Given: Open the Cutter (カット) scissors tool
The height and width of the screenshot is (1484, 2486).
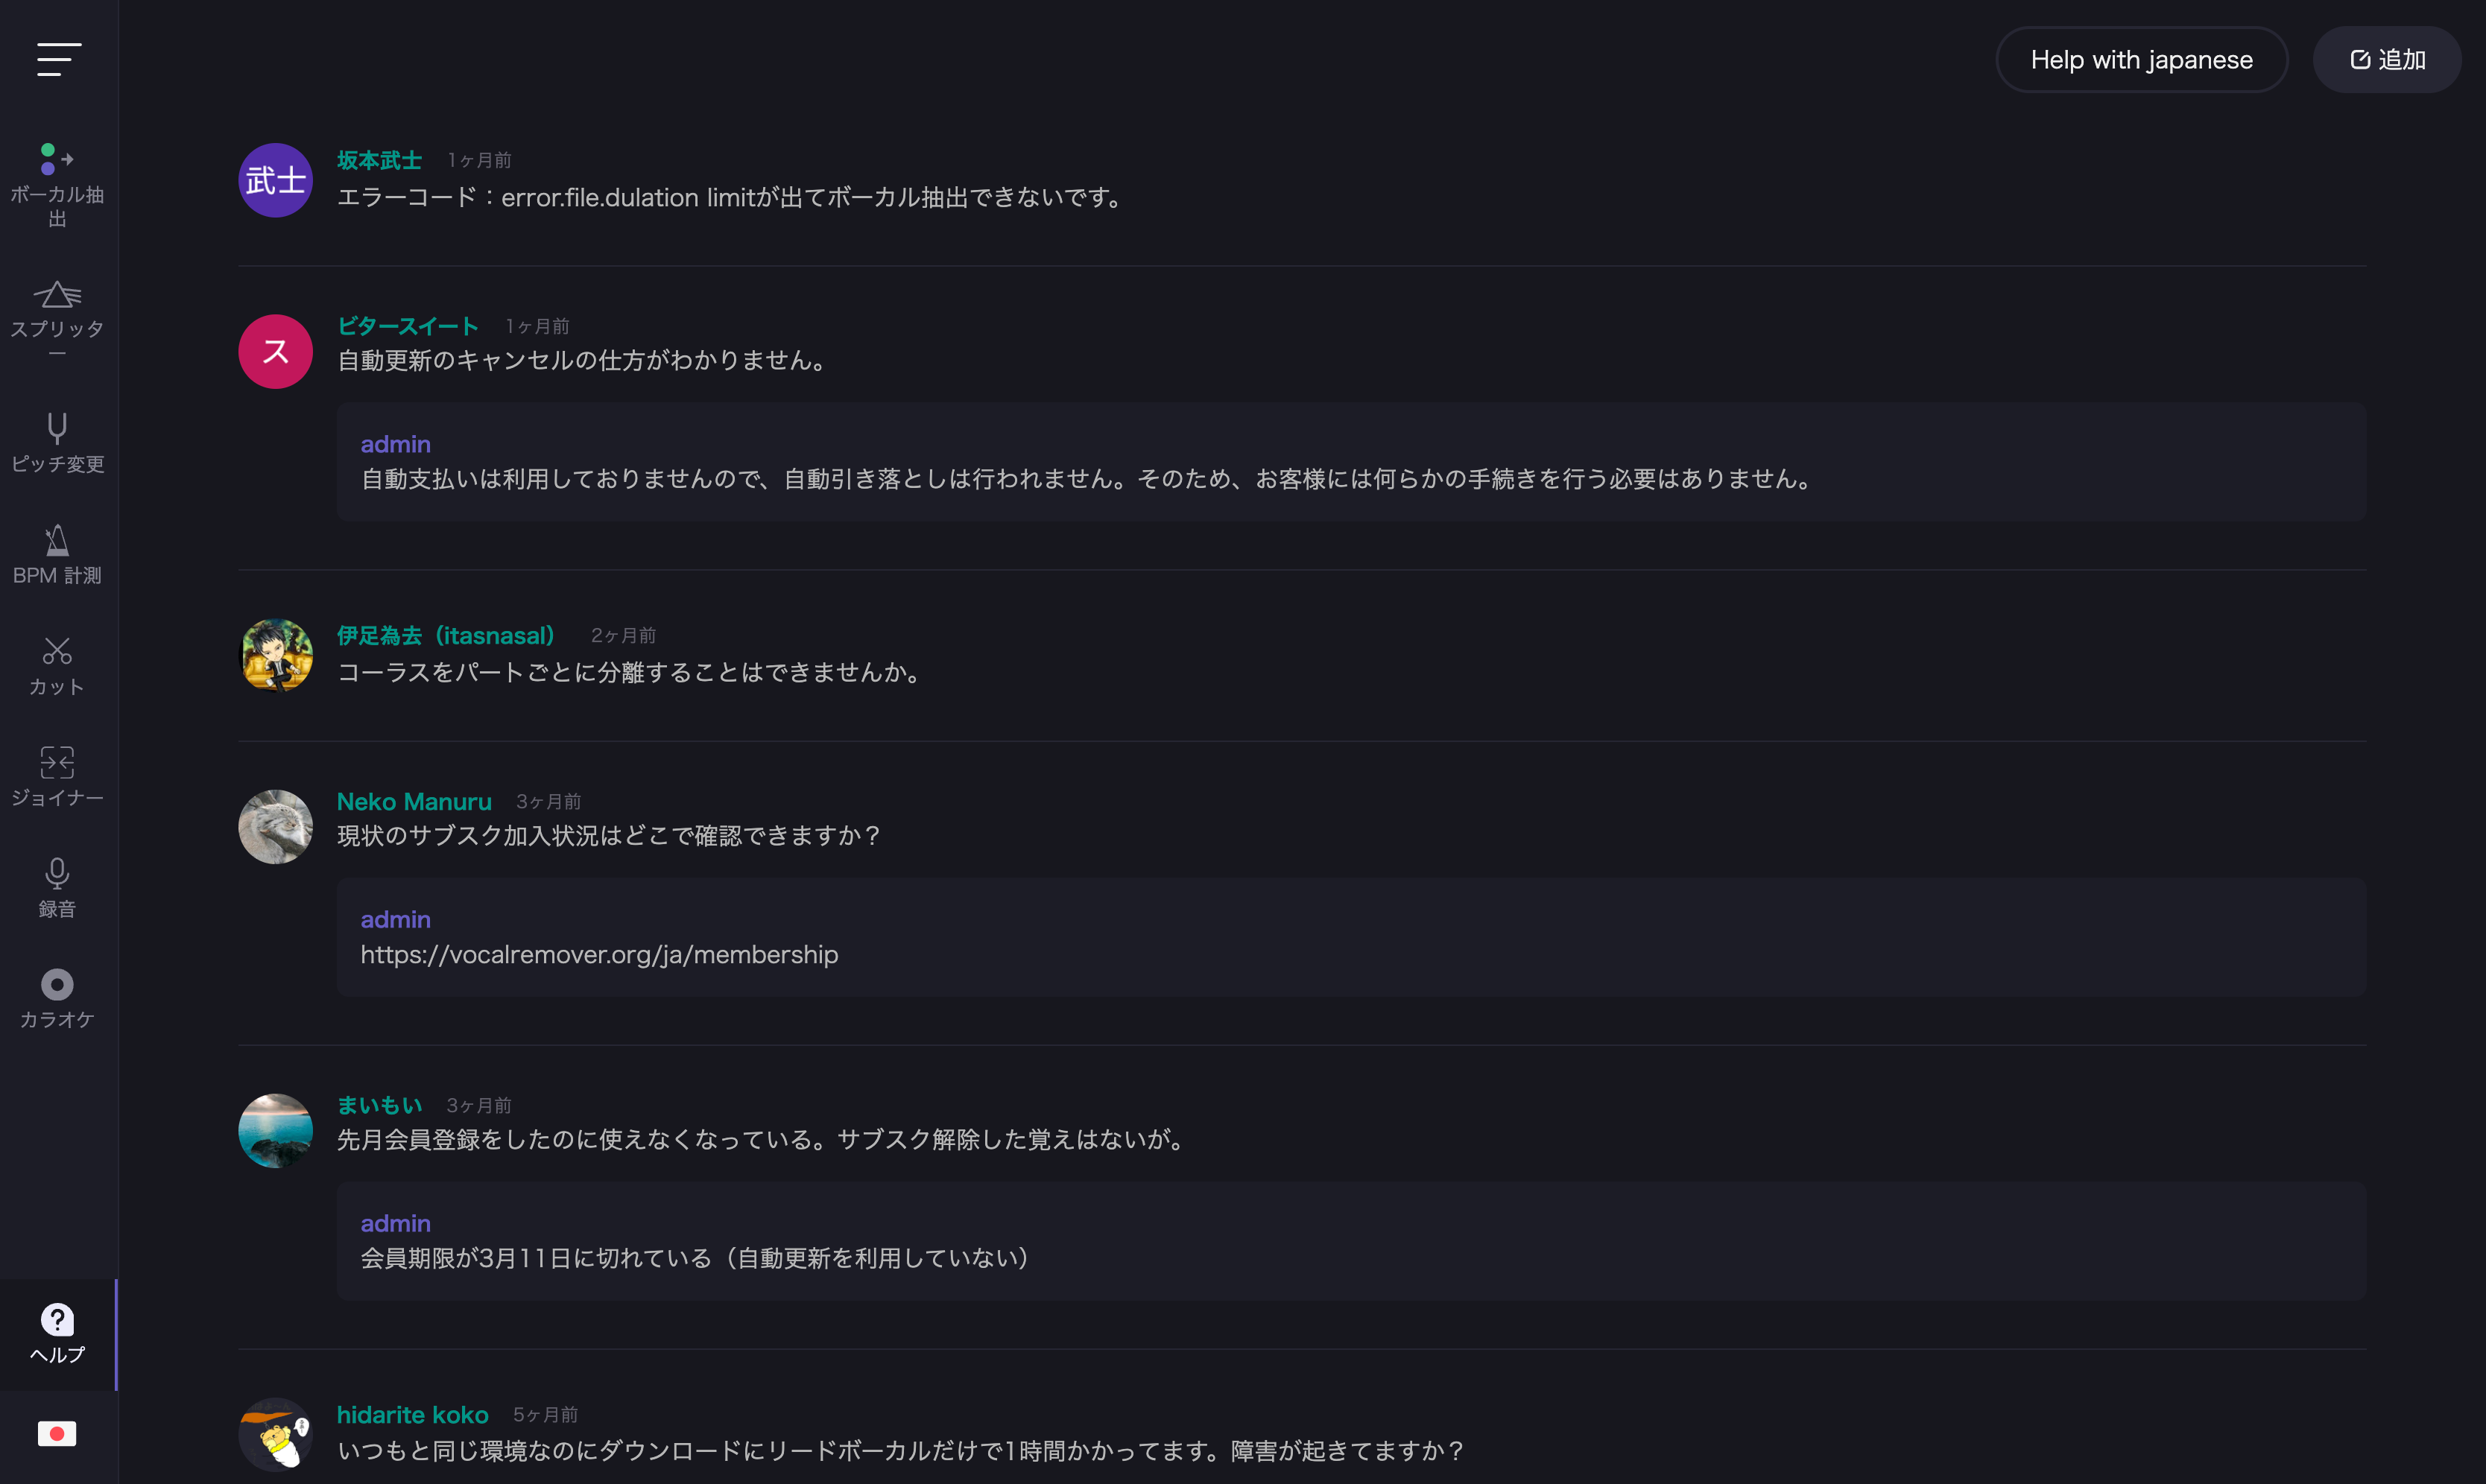Looking at the screenshot, I should coord(57,665).
